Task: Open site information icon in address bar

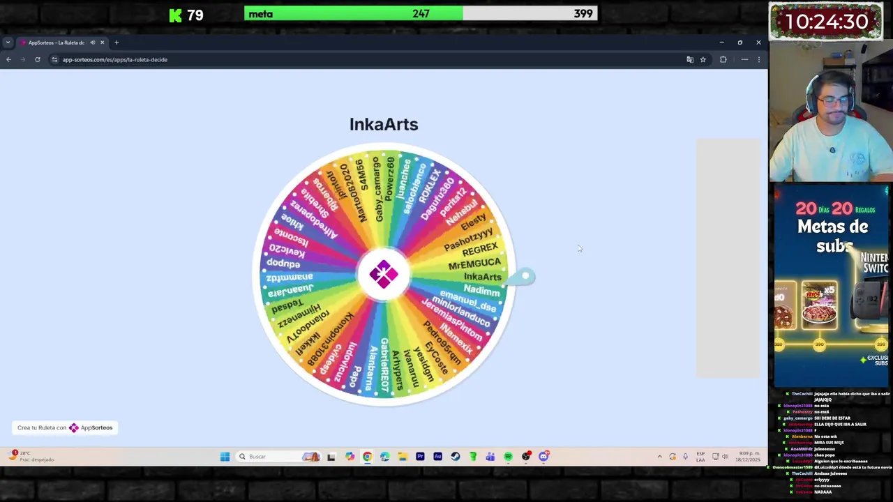Action: [54, 59]
